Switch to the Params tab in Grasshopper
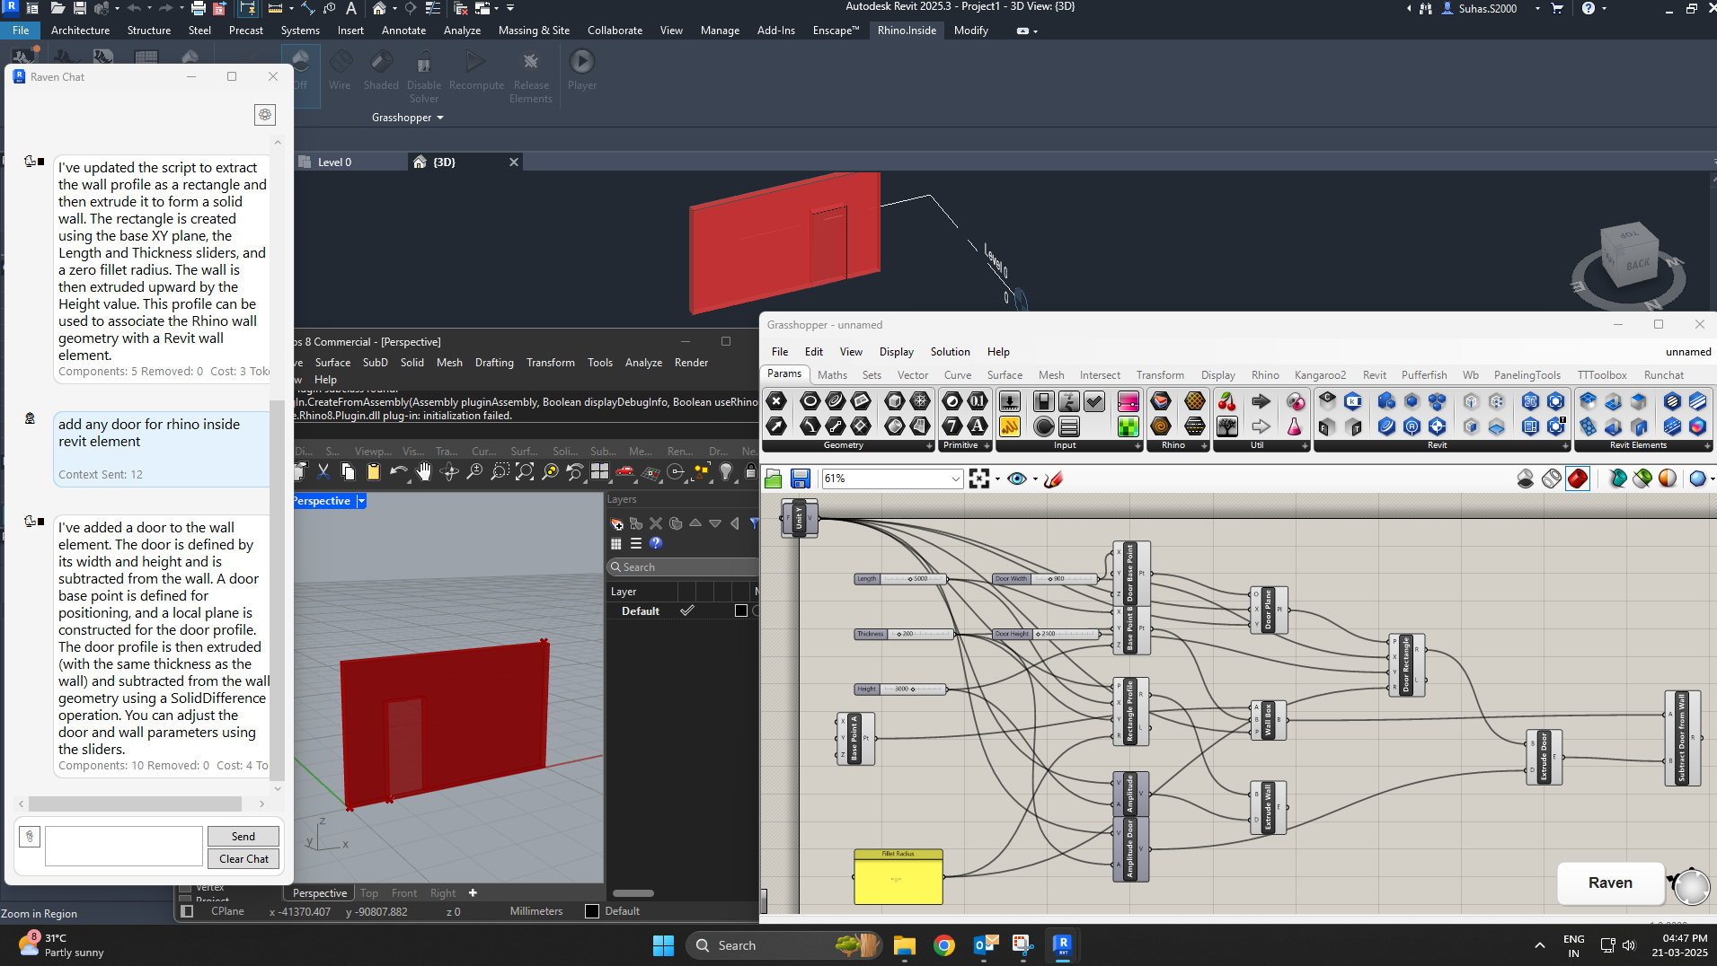Viewport: 1717px width, 966px height. tap(783, 373)
